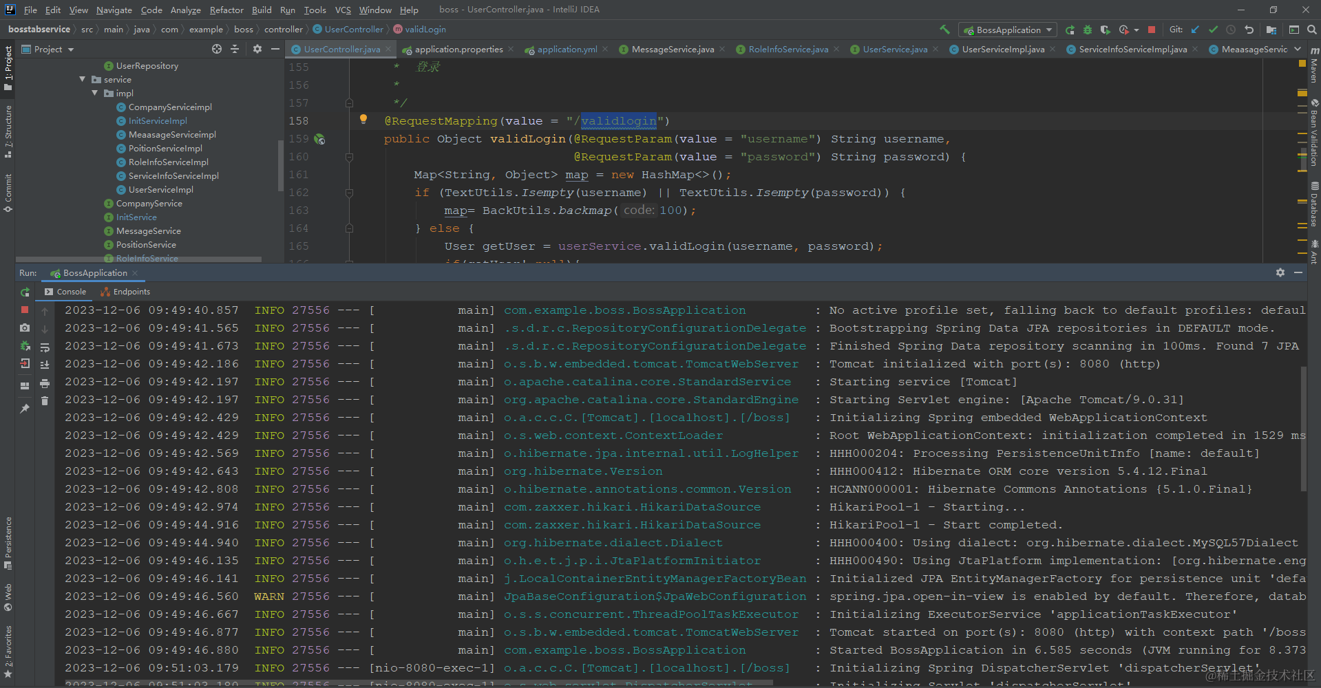Switch to the Endpoints tab
The height and width of the screenshot is (688, 1321).
tap(125, 292)
